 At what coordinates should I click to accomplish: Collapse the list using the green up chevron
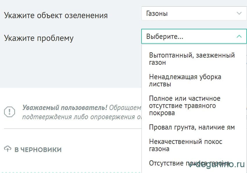(239, 37)
